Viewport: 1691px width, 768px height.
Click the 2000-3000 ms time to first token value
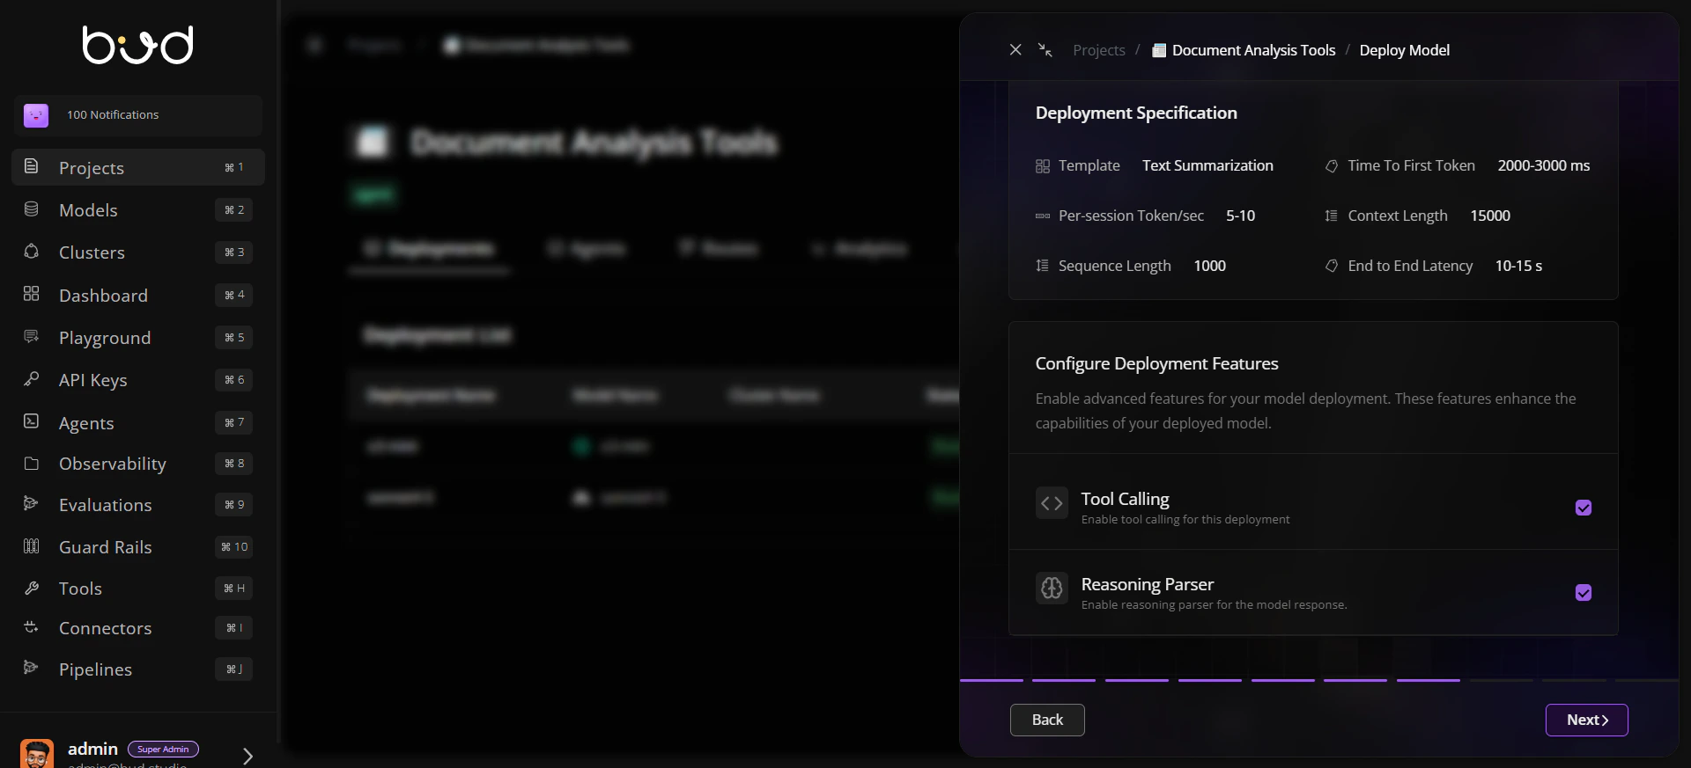click(x=1543, y=165)
